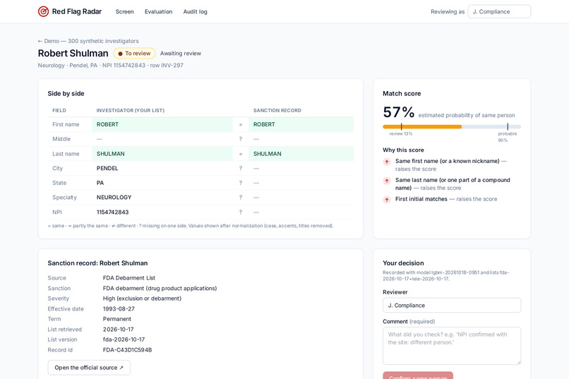569x379 pixels.
Task: Select the High (exclusion or debarment) severity
Action: (142, 299)
